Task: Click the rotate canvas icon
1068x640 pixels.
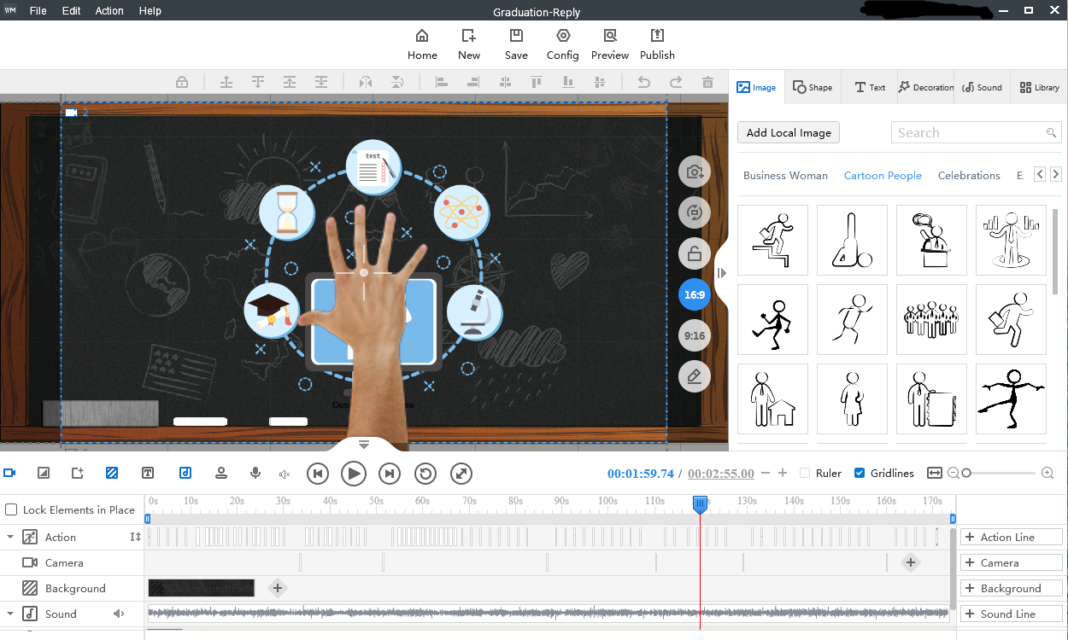Action: [x=695, y=212]
